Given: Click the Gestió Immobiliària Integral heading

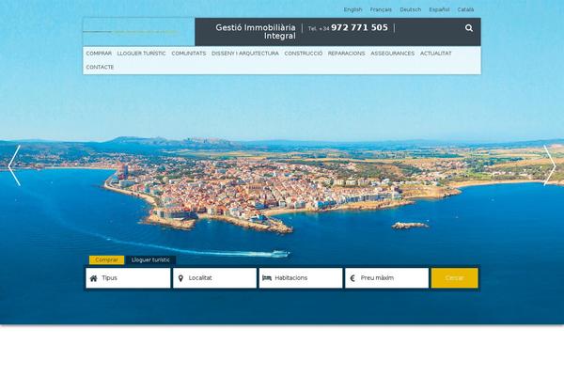Looking at the screenshot, I should tap(256, 32).
